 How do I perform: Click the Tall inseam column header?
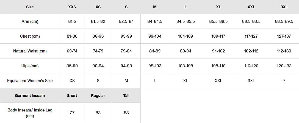(x=126, y=96)
